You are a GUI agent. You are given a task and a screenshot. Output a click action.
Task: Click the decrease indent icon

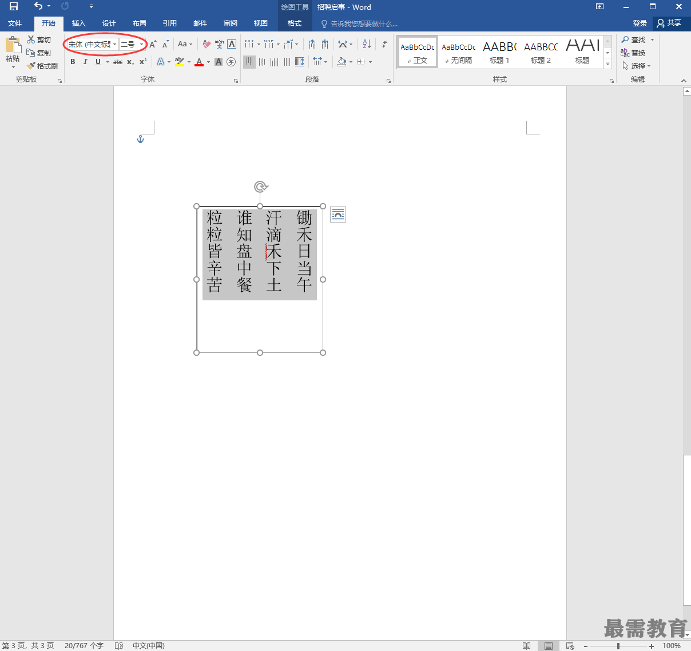click(312, 44)
